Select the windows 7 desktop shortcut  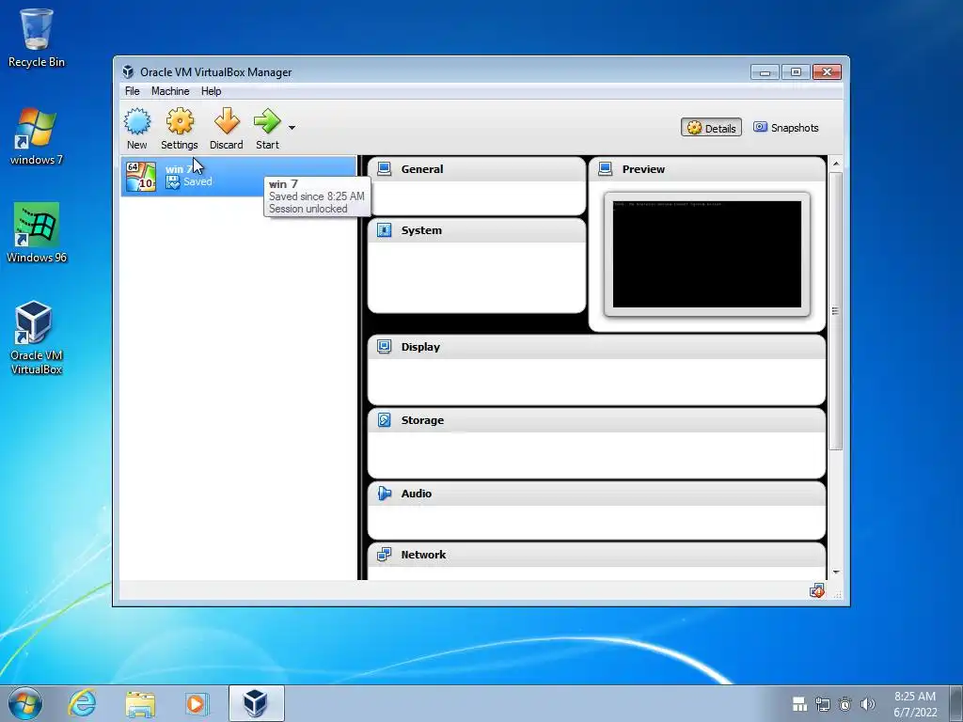(37, 136)
